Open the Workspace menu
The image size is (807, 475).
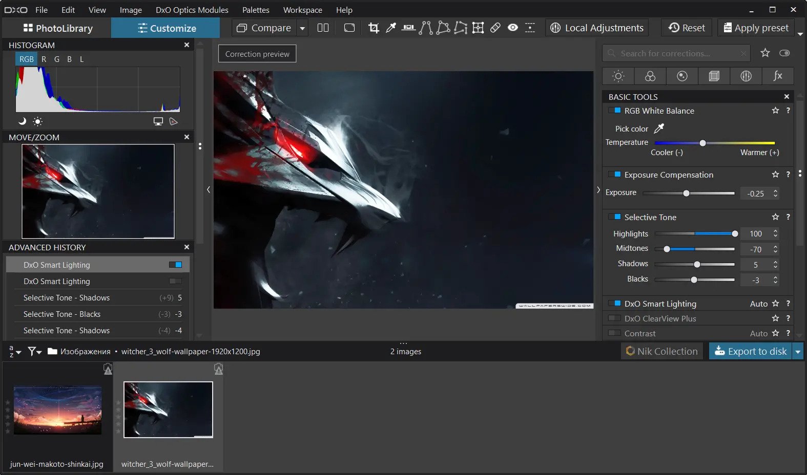(303, 10)
